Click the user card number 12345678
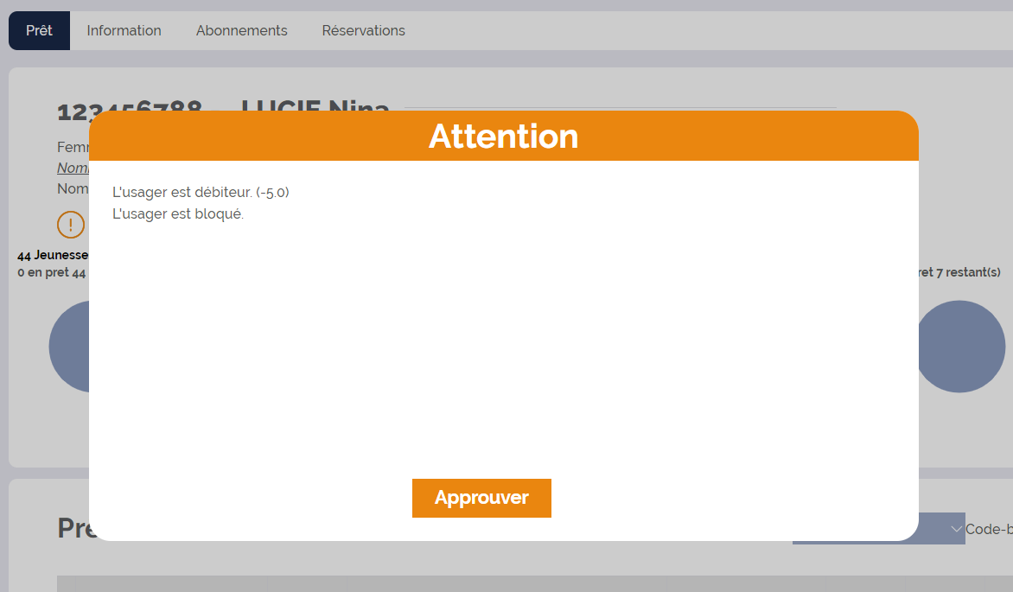Image resolution: width=1013 pixels, height=592 pixels. [x=130, y=107]
